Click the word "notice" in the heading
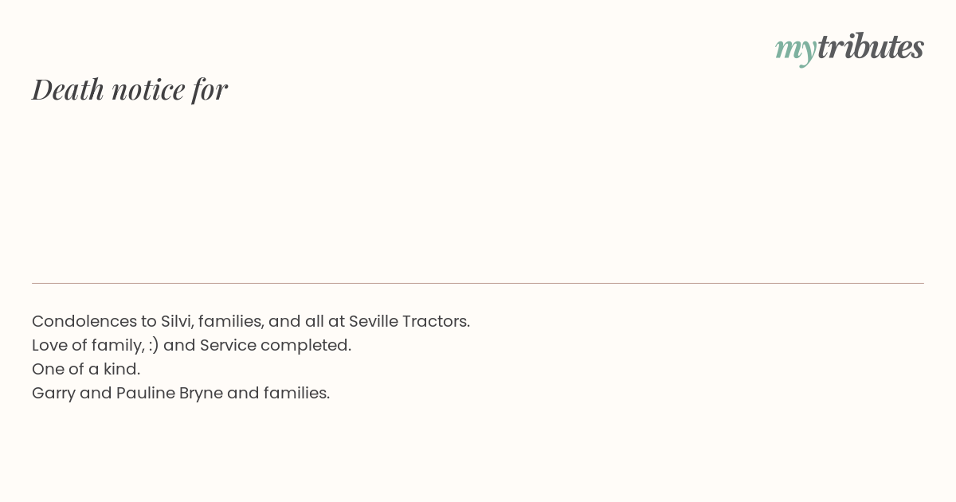The image size is (956, 502). pyautogui.click(x=148, y=90)
